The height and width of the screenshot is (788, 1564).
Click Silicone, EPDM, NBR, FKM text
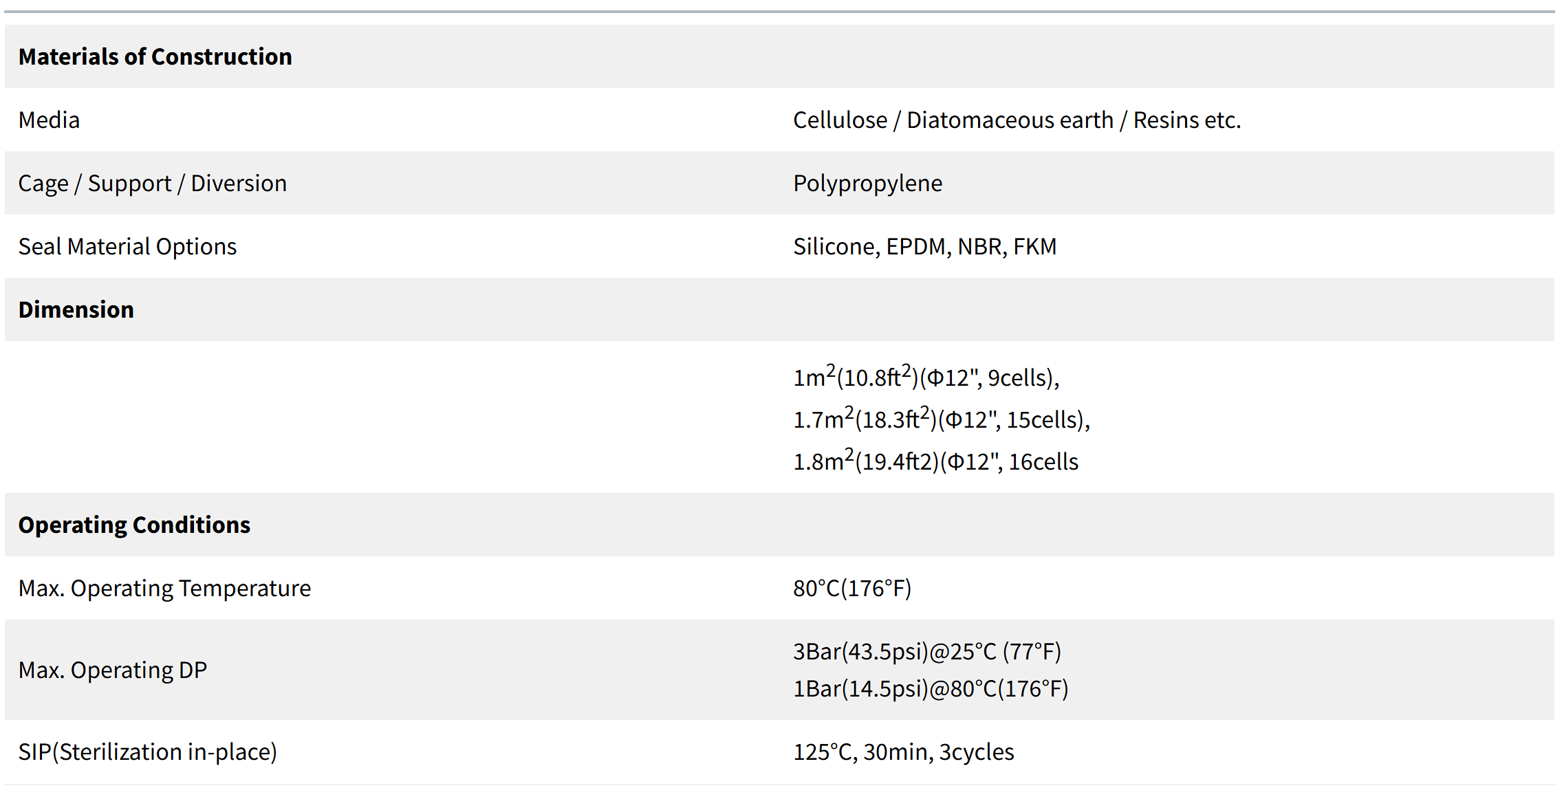[925, 246]
